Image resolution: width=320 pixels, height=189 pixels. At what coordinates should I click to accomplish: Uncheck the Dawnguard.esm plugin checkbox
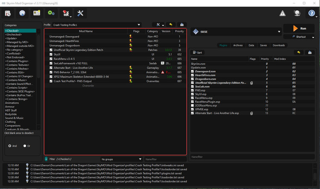[x=192, y=71]
